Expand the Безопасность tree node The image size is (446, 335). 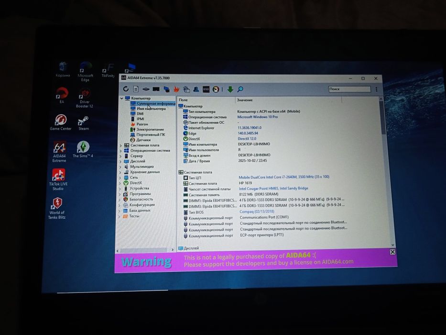click(120, 200)
